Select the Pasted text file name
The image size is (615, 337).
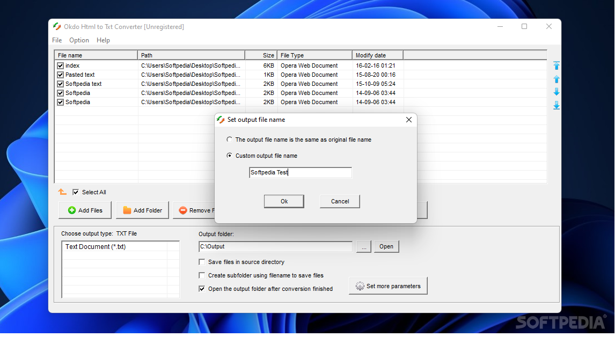[80, 75]
